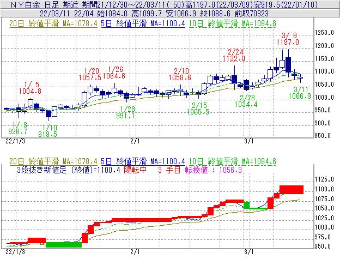Select 10日 終値平滑 MA=1094.6 legend in candlestick chart
This screenshot has width=340, height=259.
point(233,23)
